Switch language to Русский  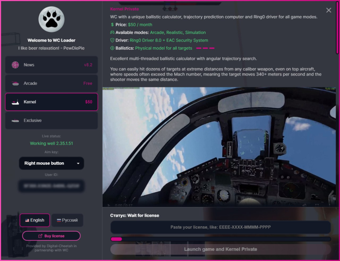coord(67,220)
